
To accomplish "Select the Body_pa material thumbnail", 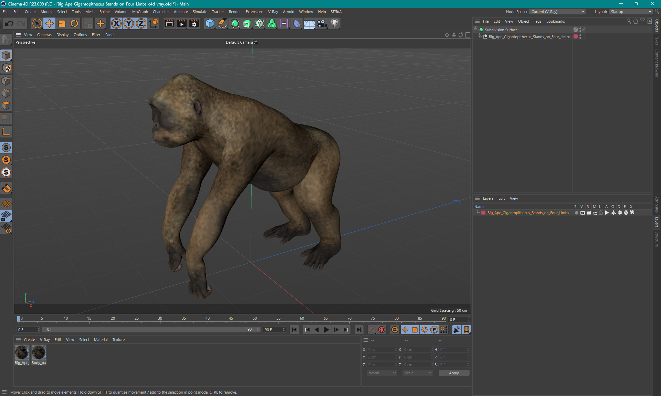I will click(39, 352).
